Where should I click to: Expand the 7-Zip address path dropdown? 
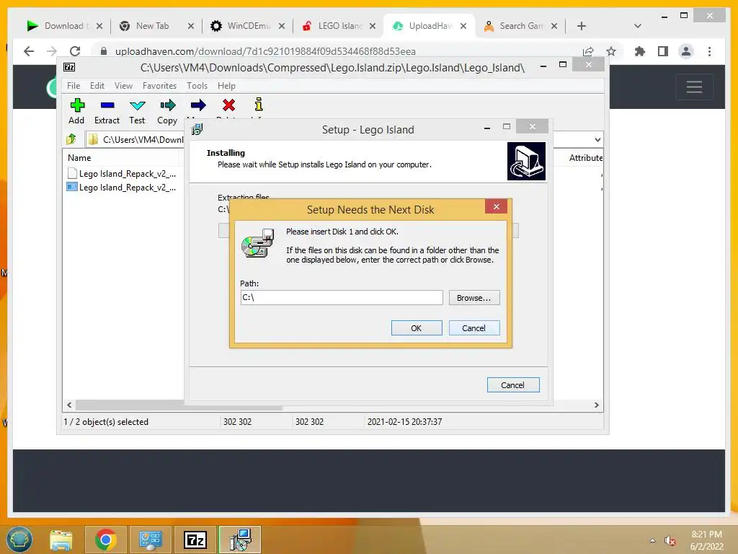coord(597,139)
